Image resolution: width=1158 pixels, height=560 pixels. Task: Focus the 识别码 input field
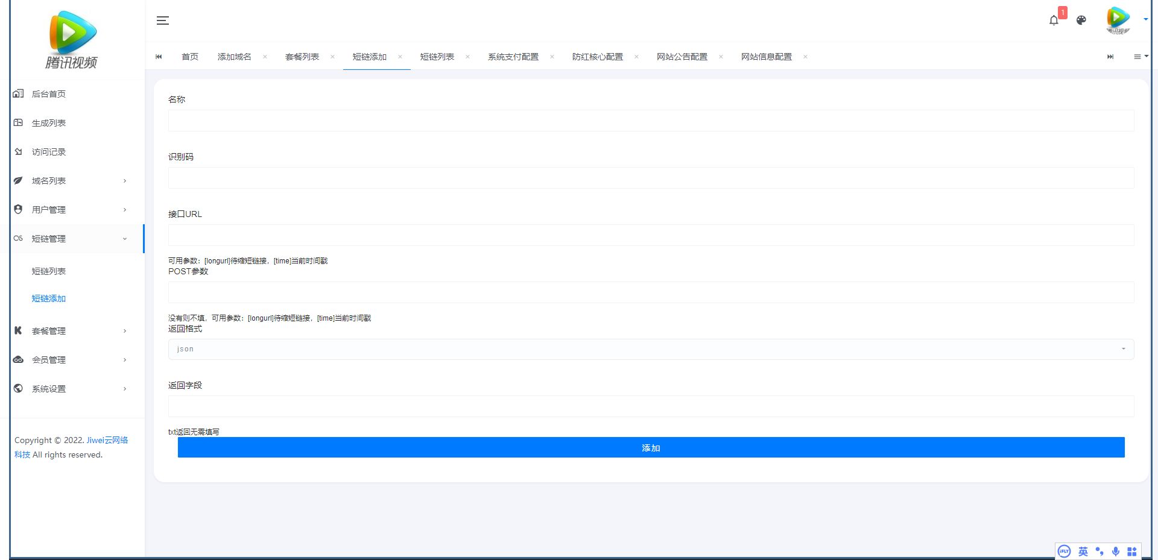pos(651,178)
